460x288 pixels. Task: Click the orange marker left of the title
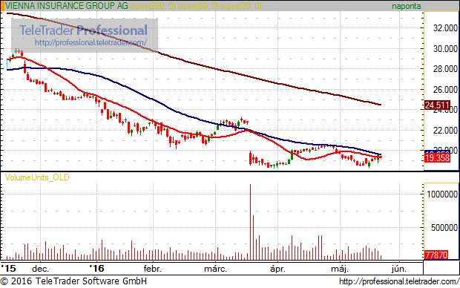point(3,6)
